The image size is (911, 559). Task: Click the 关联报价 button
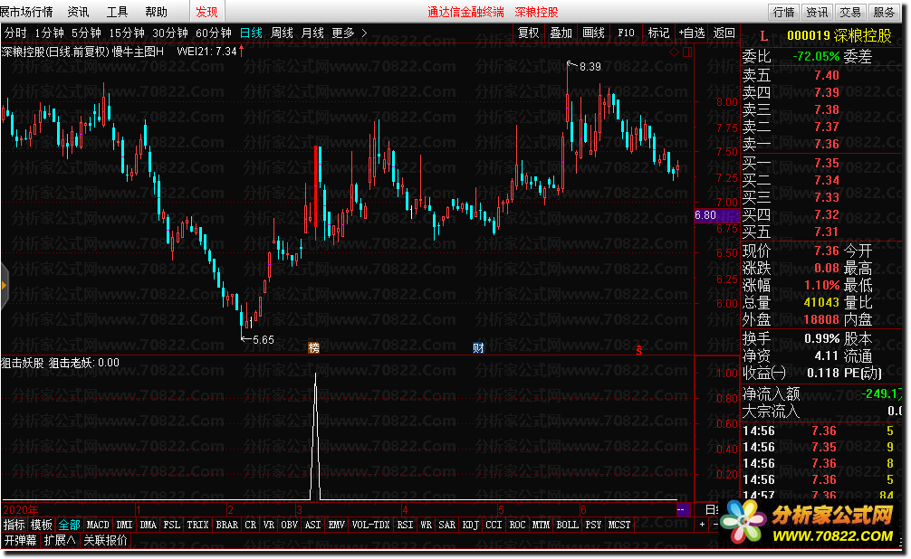(x=105, y=540)
